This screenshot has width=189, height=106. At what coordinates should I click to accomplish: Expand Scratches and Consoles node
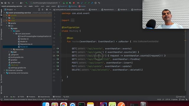4,73
